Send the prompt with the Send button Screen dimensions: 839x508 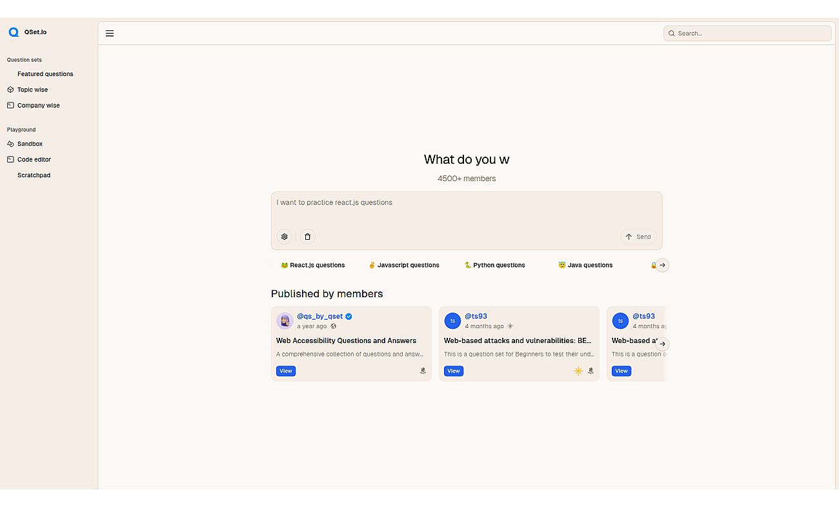pyautogui.click(x=638, y=237)
